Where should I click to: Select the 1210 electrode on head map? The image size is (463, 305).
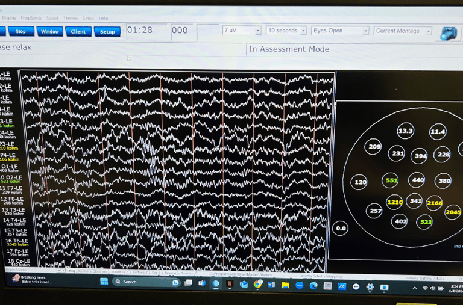point(394,202)
